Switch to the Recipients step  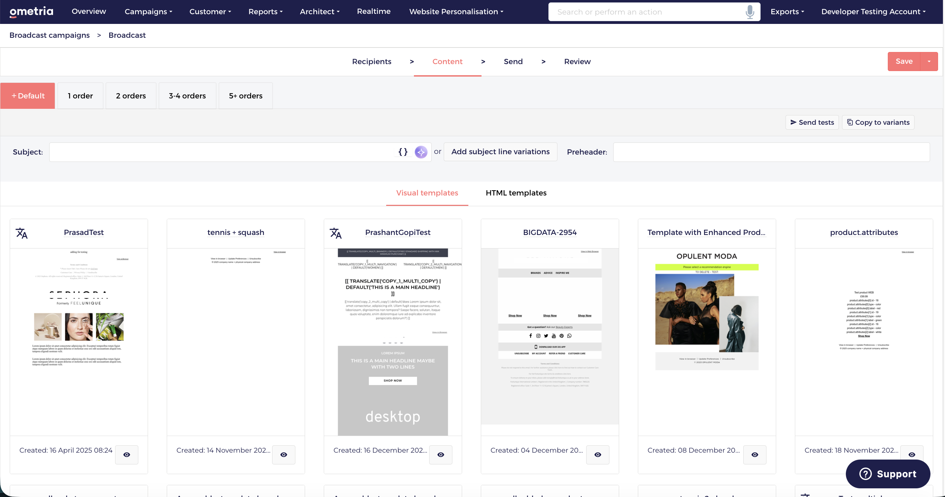[372, 61]
